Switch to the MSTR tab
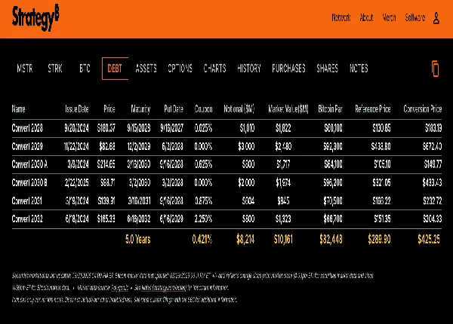The width and height of the screenshot is (453, 324). [25, 69]
